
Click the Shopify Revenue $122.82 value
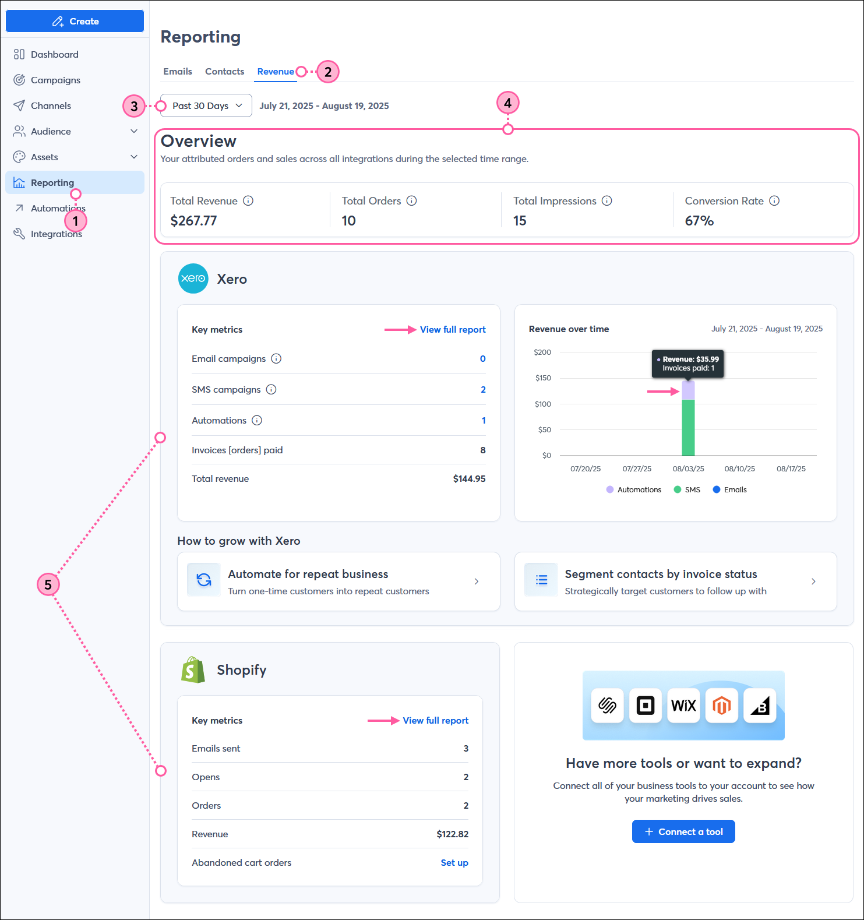click(x=452, y=834)
